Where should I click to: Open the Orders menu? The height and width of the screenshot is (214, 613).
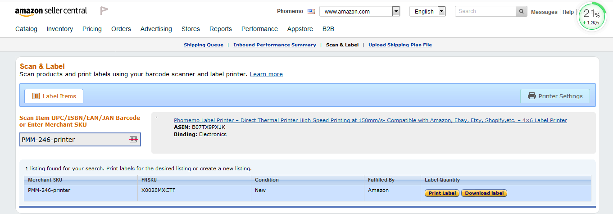point(121,29)
